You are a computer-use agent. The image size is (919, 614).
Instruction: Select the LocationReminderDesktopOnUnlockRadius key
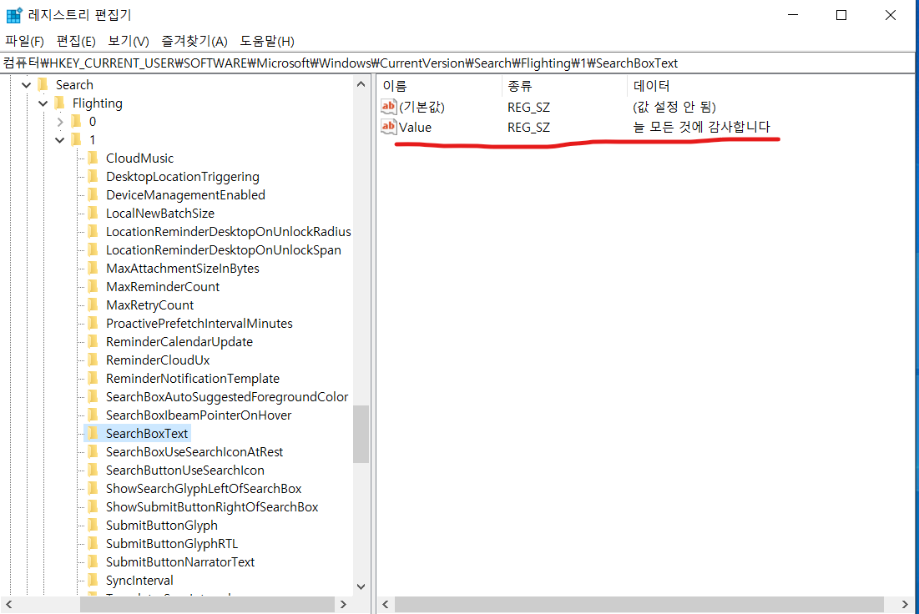pos(228,231)
